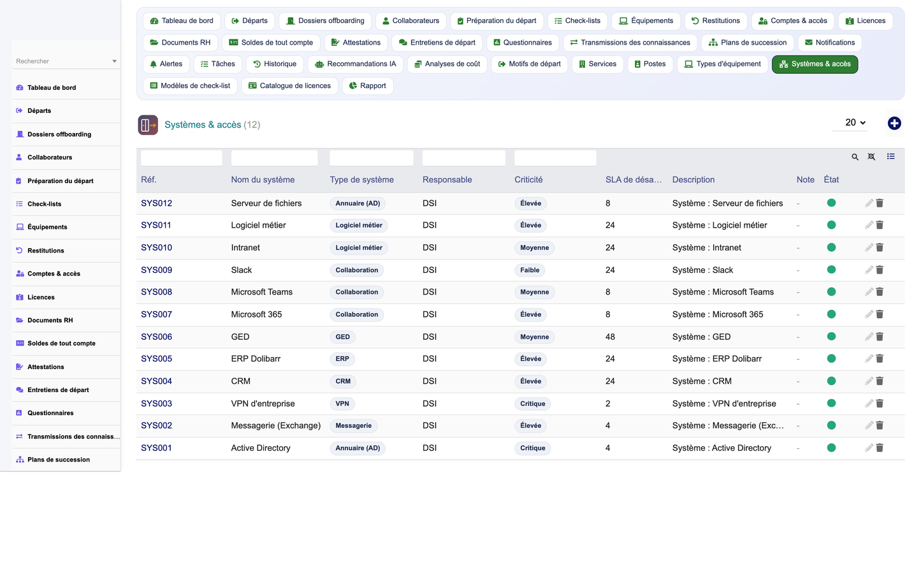Click the search magnifier icon in the table header
Screen dimensions: 921x570
[855, 157]
